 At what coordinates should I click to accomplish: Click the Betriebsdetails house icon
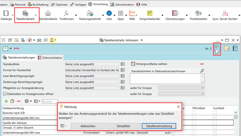coord(48,13)
